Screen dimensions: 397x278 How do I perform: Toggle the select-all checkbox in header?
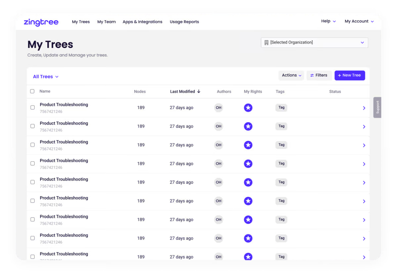(x=32, y=91)
